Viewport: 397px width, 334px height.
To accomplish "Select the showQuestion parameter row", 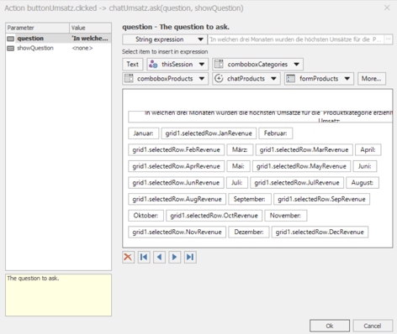I will (58, 49).
